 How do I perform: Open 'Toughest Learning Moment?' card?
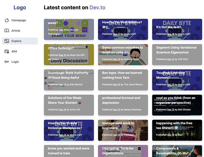pos(177,80)
